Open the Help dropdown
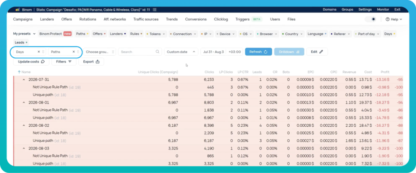The height and width of the screenshot is (173, 416). click(x=394, y=19)
